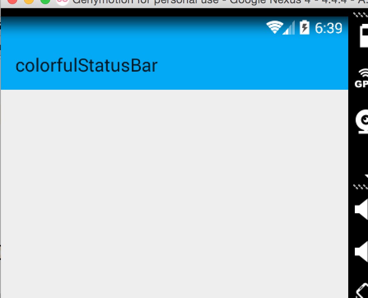
Task: Open the Genymotion webcam camera widget
Action: pyautogui.click(x=362, y=121)
